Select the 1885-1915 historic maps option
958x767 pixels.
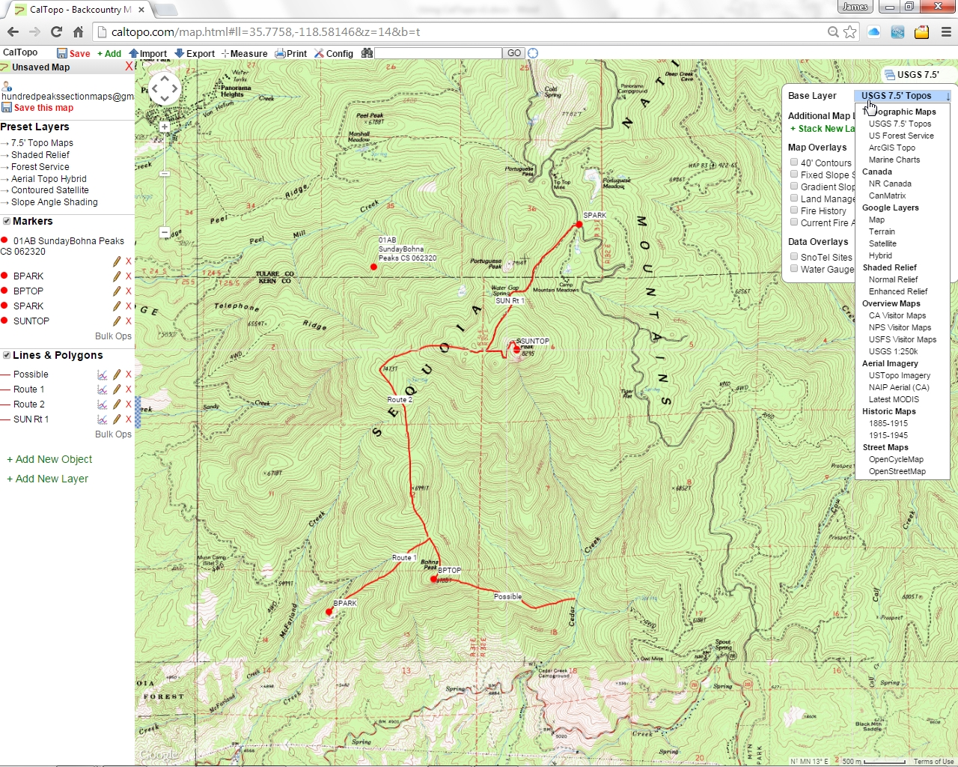click(x=888, y=423)
